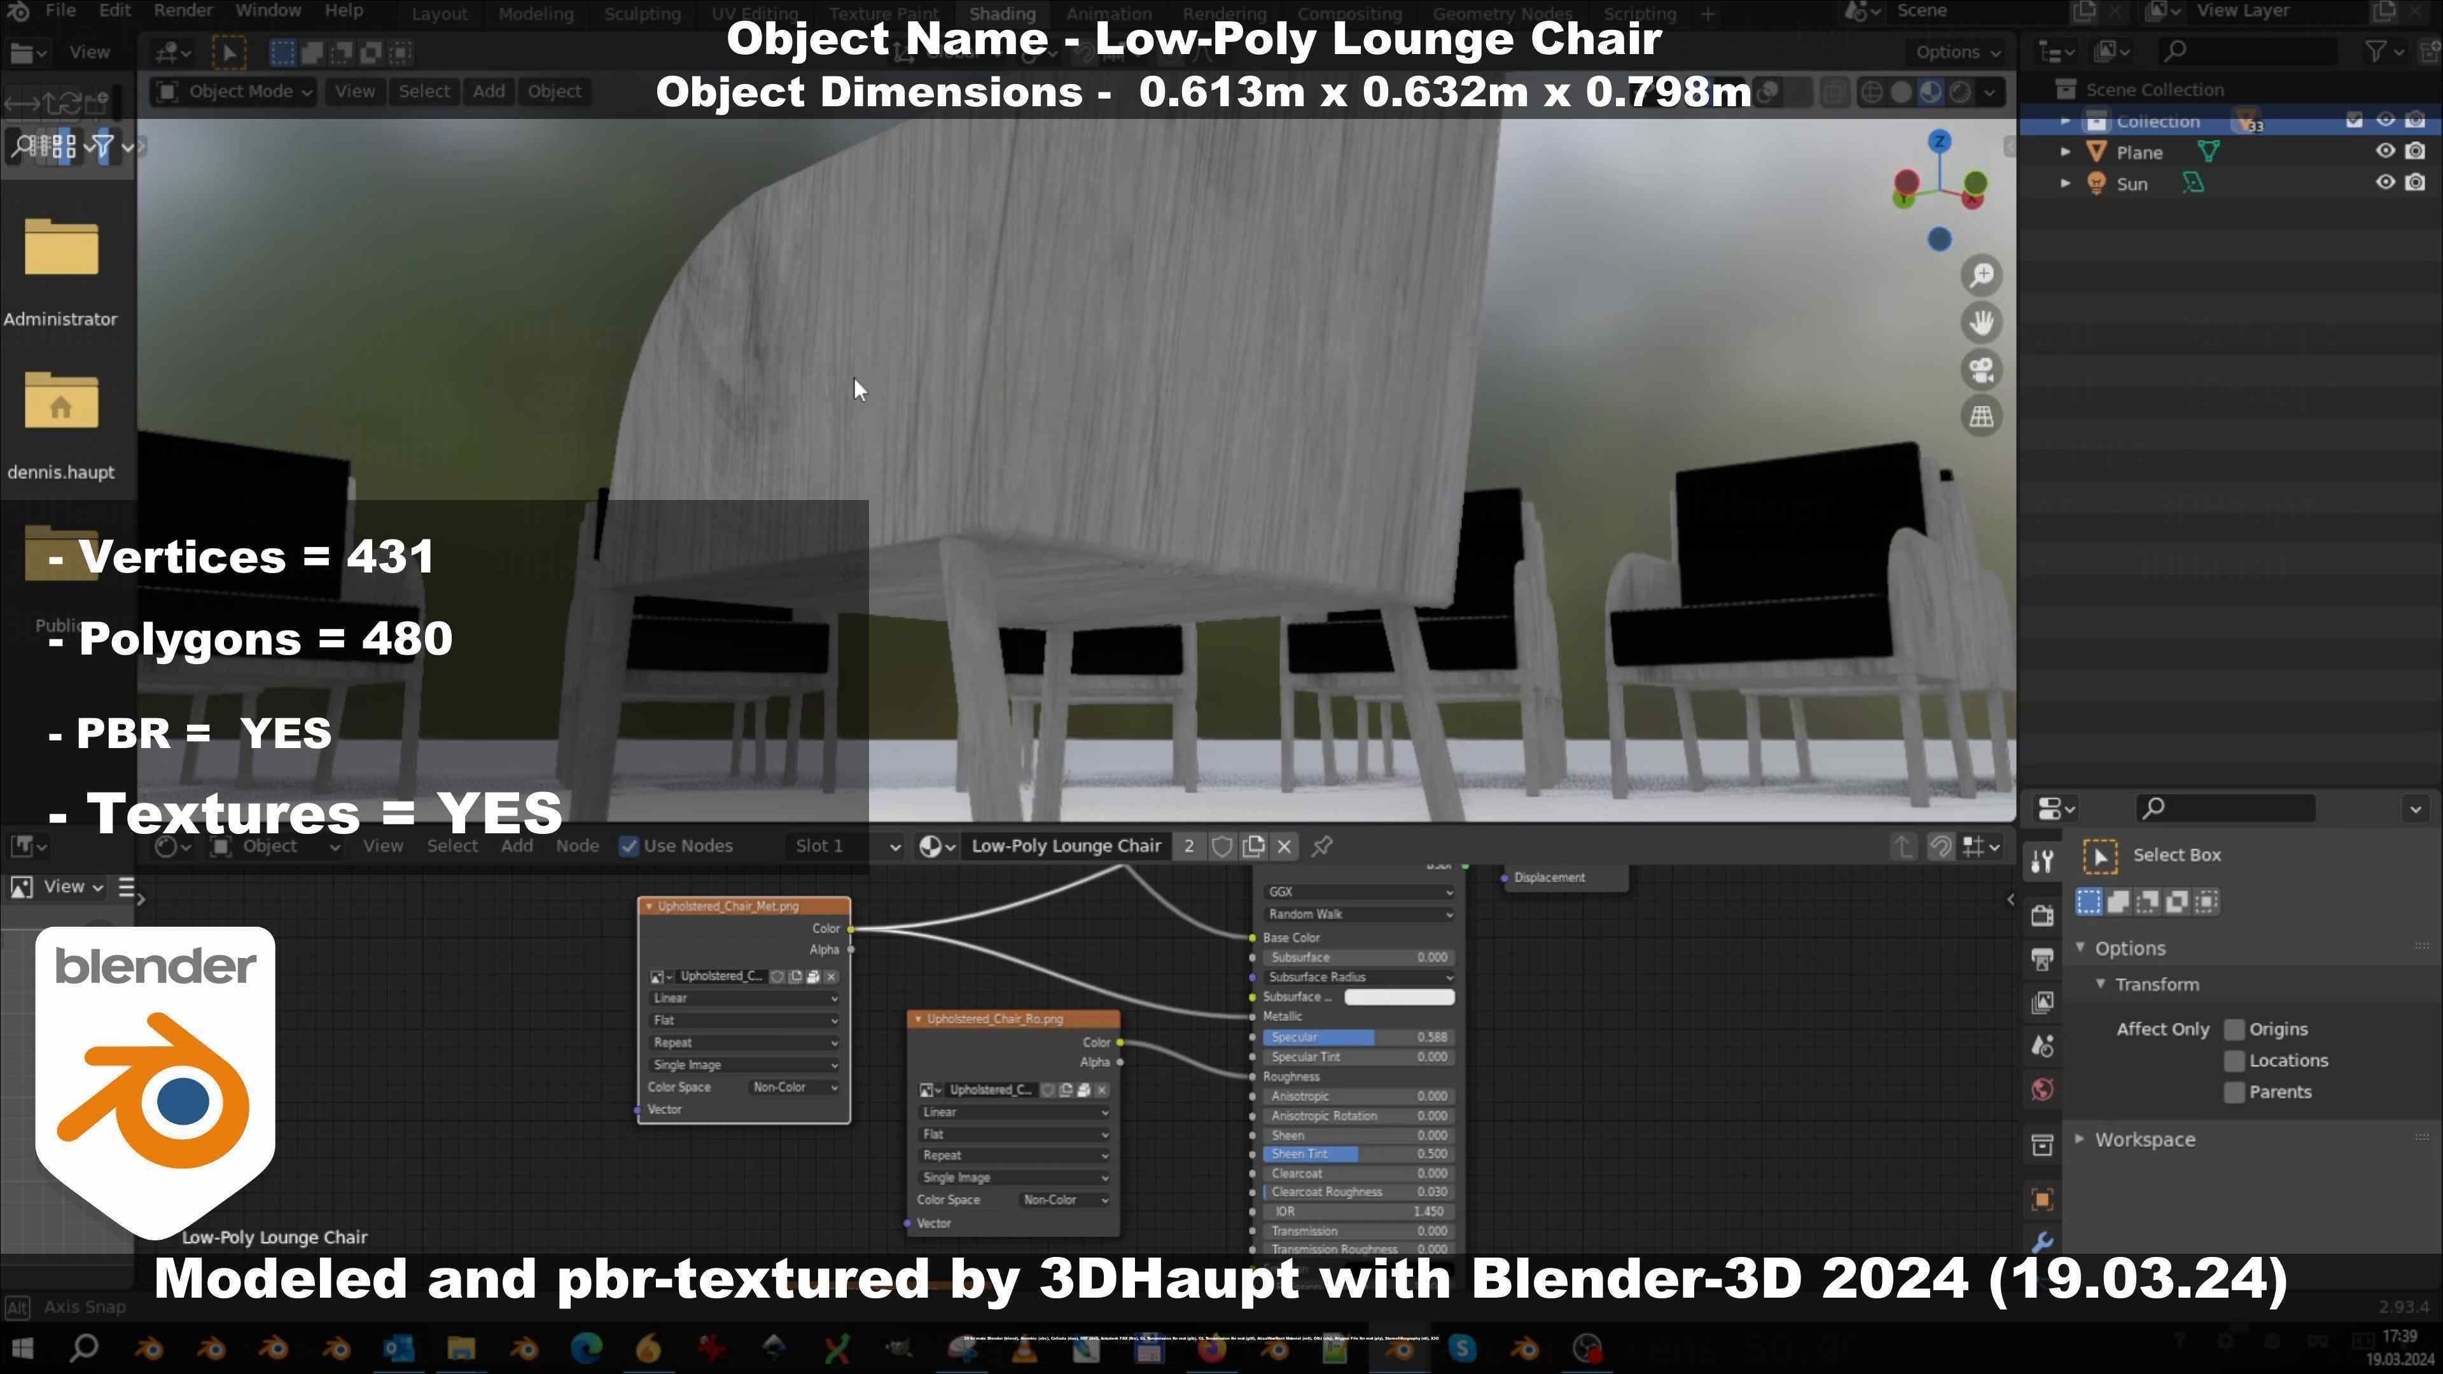Pin the node tree with pin icon
2443x1374 pixels.
(1322, 847)
